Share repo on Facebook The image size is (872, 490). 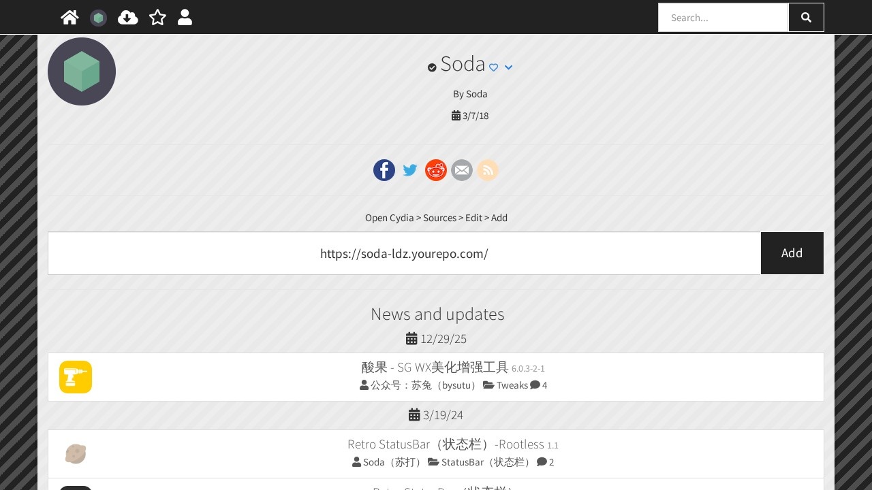(384, 170)
